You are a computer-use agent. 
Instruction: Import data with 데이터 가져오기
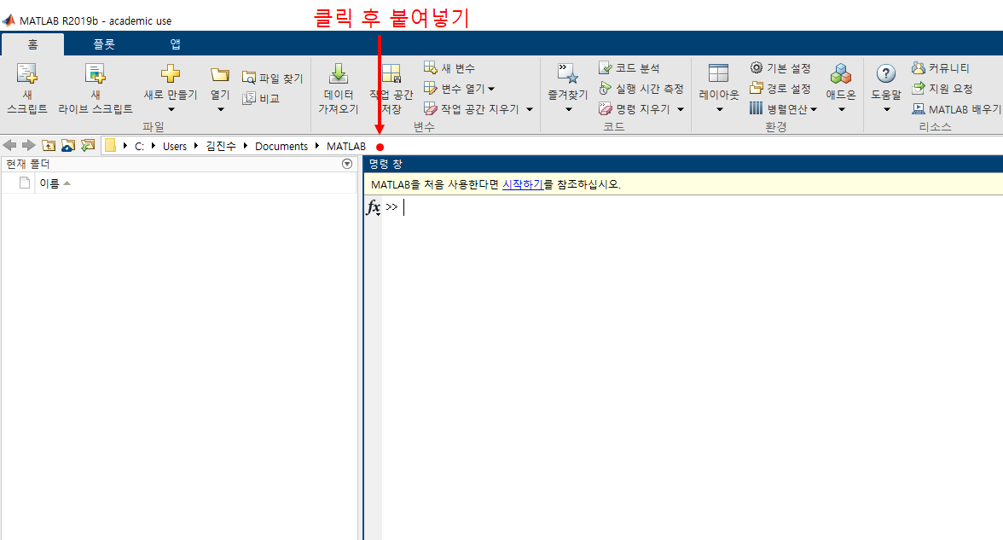pos(339,89)
